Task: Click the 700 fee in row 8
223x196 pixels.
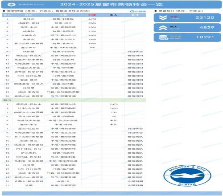Action: tap(92, 47)
